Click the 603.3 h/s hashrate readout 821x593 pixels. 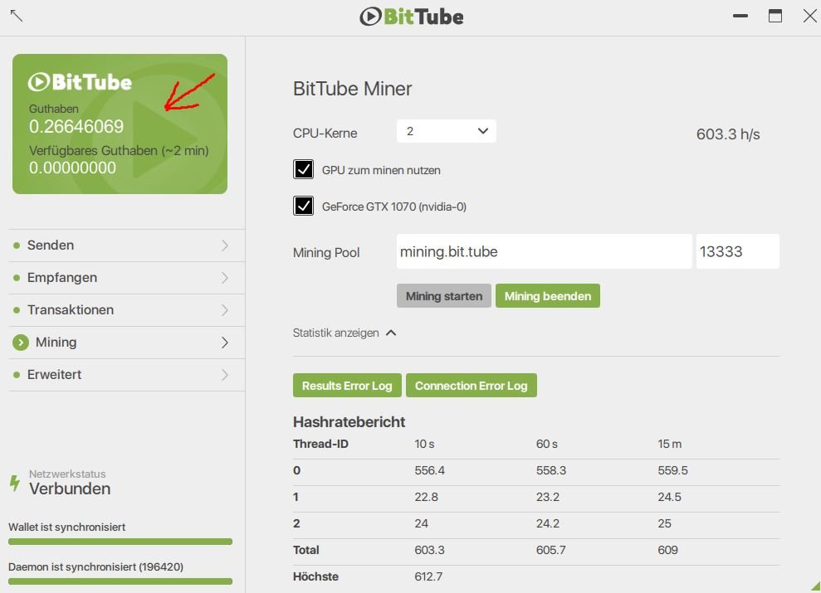pyautogui.click(x=728, y=134)
